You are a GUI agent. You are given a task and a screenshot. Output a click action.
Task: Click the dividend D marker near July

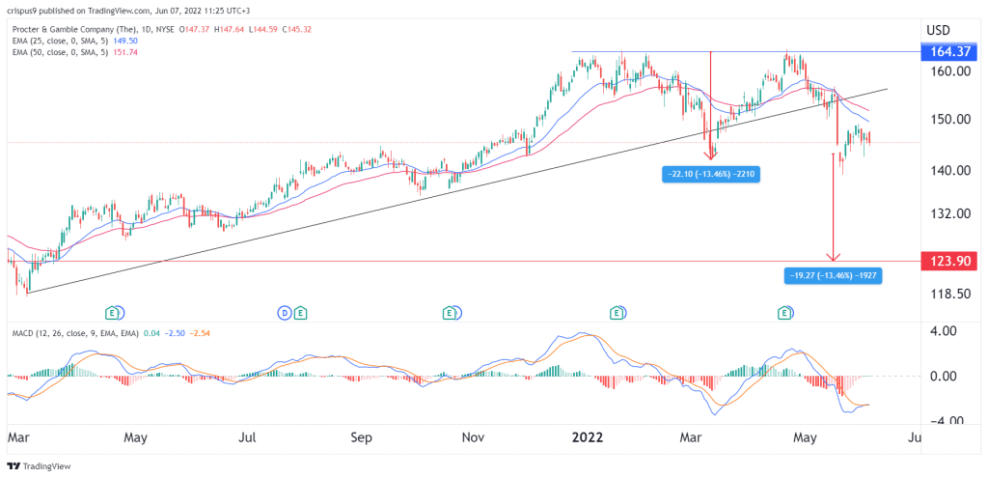[x=285, y=312]
